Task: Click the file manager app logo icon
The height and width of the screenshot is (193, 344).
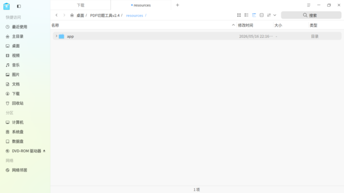Action: 6,6
